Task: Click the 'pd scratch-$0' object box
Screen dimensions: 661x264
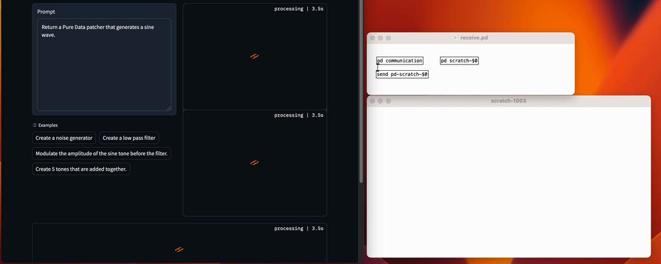Action: (x=460, y=61)
